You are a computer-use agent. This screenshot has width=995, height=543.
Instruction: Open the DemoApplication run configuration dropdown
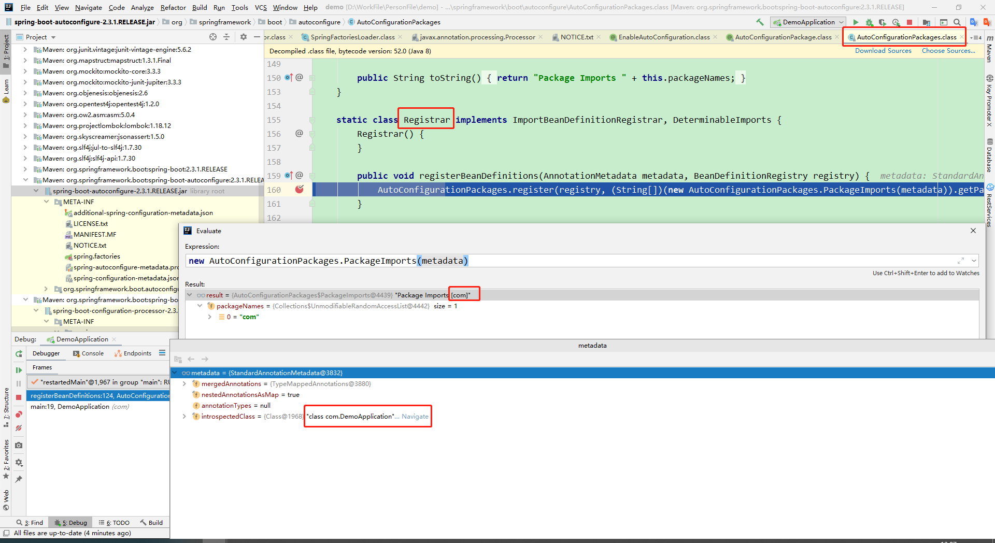808,22
